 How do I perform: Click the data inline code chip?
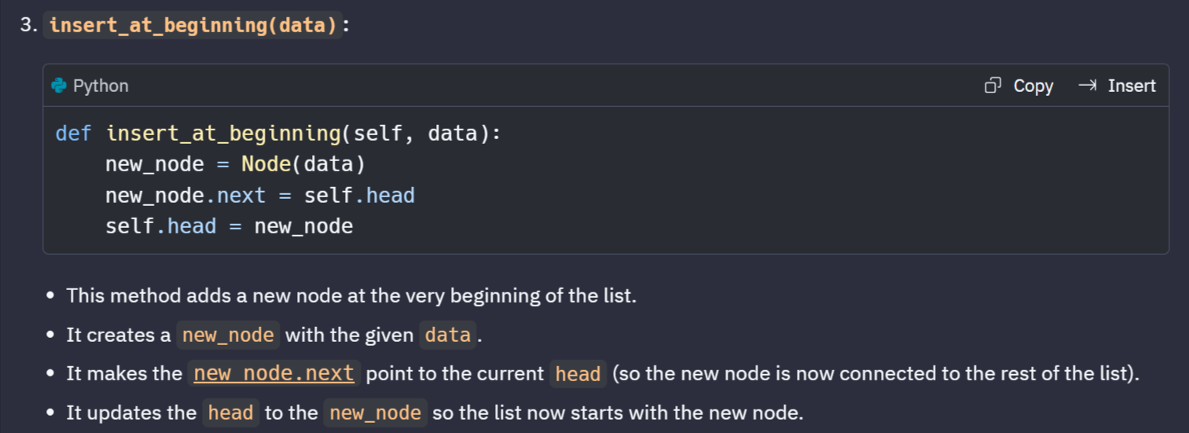[448, 336]
